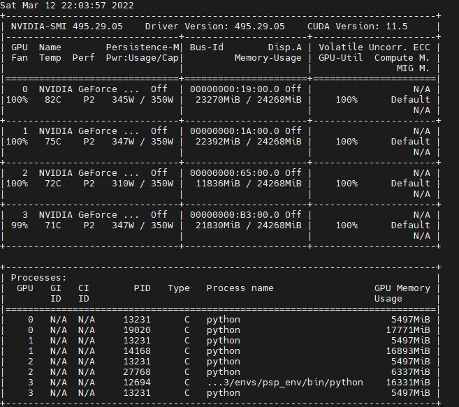Image resolution: width=459 pixels, height=407 pixels.
Task: Click the 'Pwr:Usage/Cap' header
Action: (x=143, y=58)
